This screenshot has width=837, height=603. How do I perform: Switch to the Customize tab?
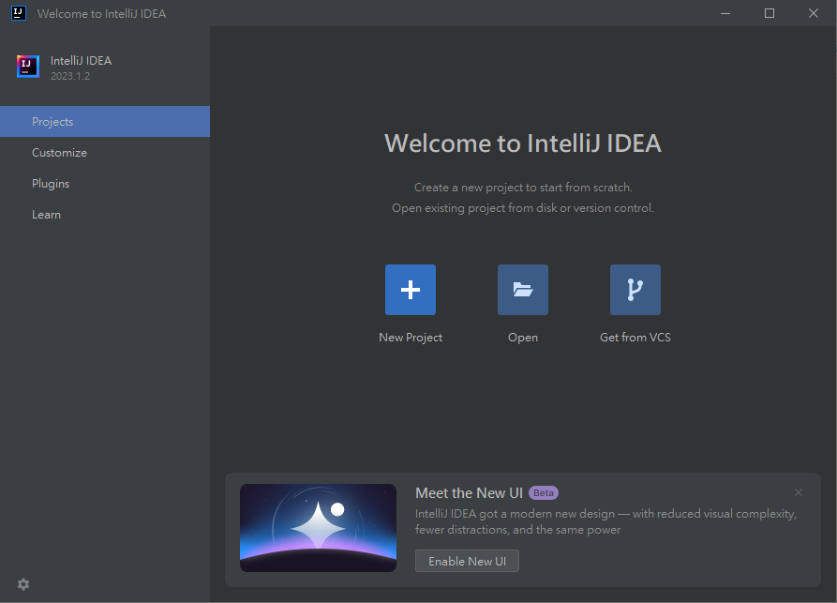(x=105, y=152)
